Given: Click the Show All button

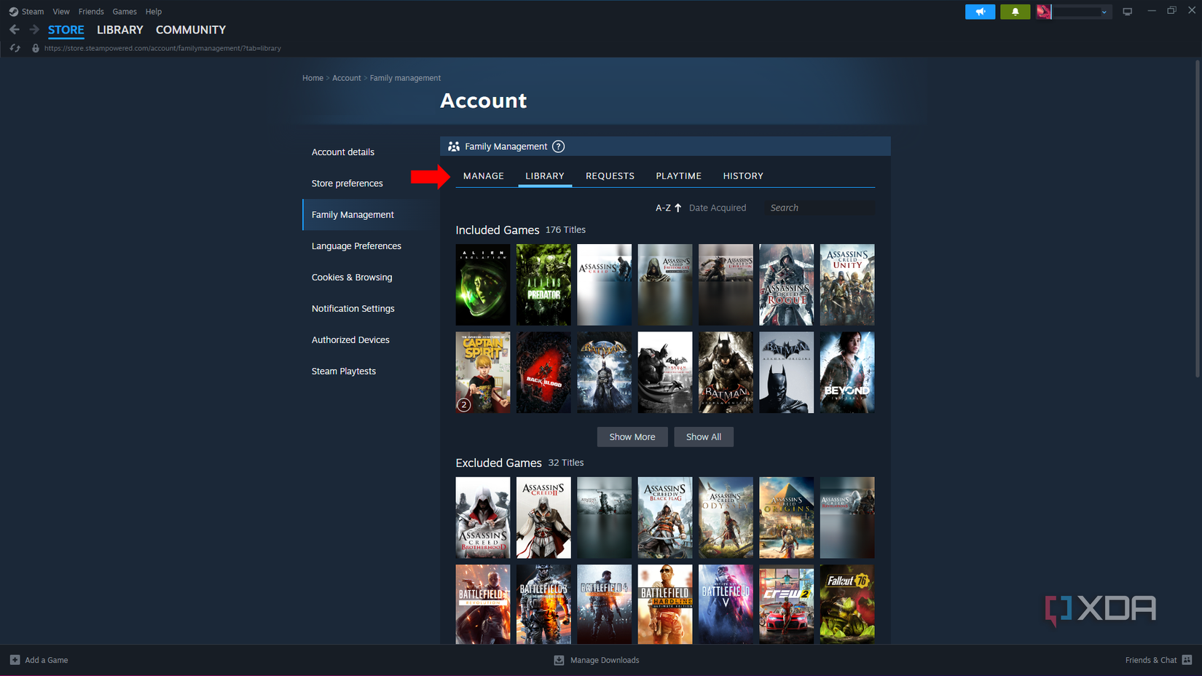Looking at the screenshot, I should (704, 436).
